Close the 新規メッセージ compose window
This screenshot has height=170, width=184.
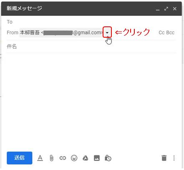175,9
